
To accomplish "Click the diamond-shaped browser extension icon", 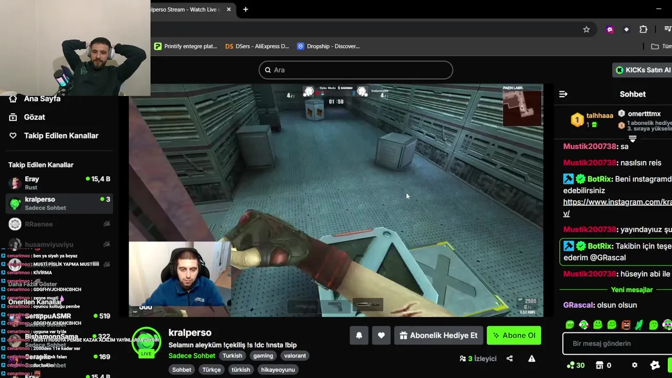I will 626,29.
